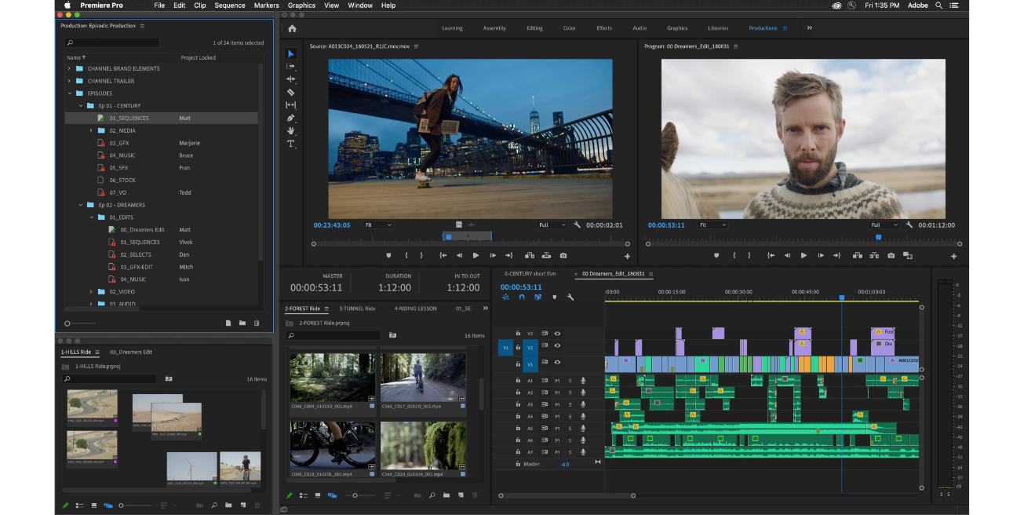Select the Ripple Edit tool

coord(290,79)
